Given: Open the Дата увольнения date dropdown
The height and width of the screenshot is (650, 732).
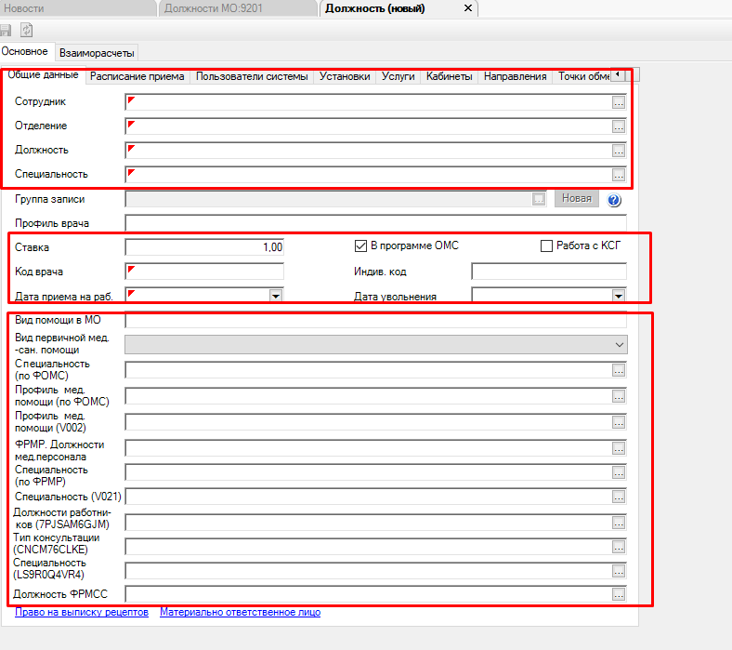Looking at the screenshot, I should click(619, 296).
